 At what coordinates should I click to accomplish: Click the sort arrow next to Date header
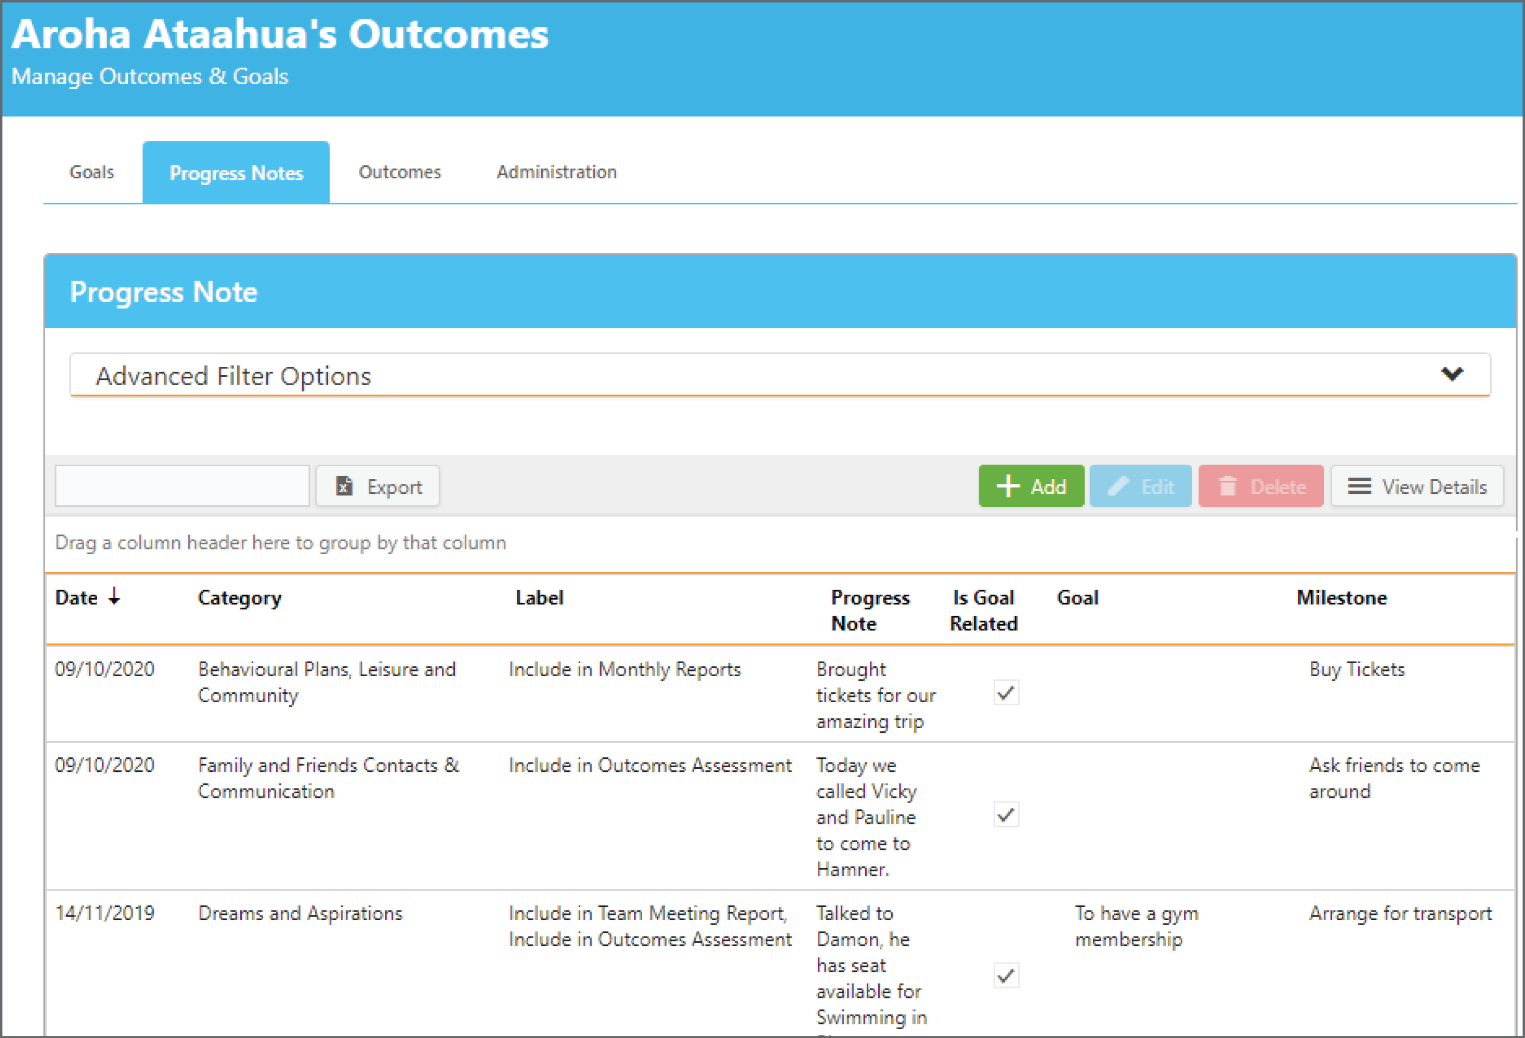116,598
